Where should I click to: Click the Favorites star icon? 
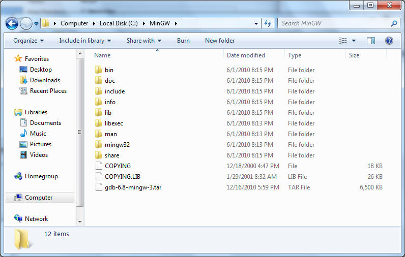point(18,58)
